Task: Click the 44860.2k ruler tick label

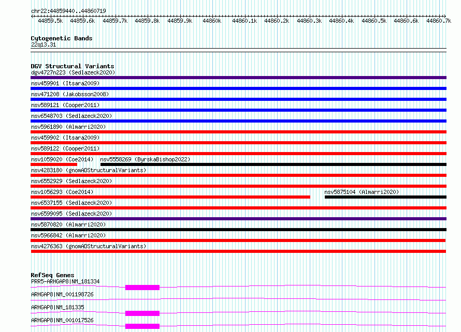Action: [x=277, y=21]
